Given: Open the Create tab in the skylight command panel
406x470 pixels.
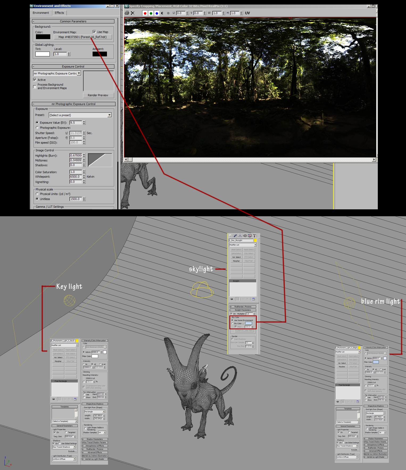Looking at the screenshot, I should [x=231, y=236].
